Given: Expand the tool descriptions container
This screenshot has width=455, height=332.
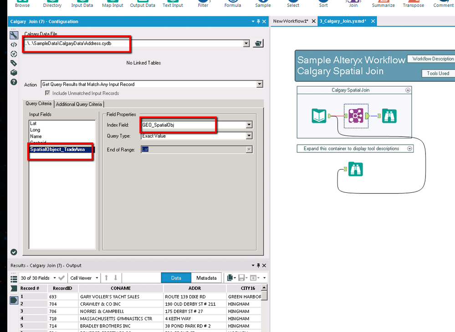Looking at the screenshot, I should coord(409,149).
